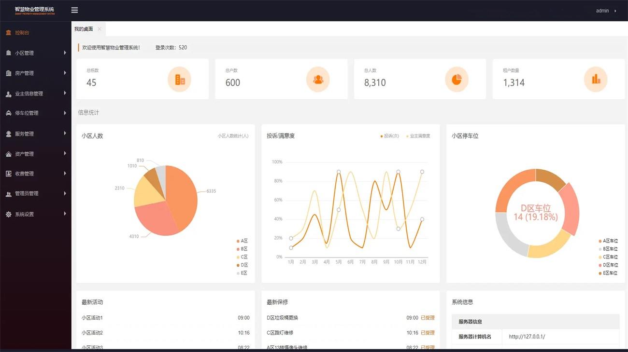Click the 总人数 pie chart icon
Screen dimensions: 628x352
(457, 79)
